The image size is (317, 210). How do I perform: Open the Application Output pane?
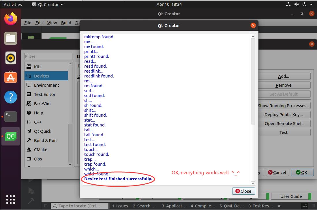coord(174,206)
